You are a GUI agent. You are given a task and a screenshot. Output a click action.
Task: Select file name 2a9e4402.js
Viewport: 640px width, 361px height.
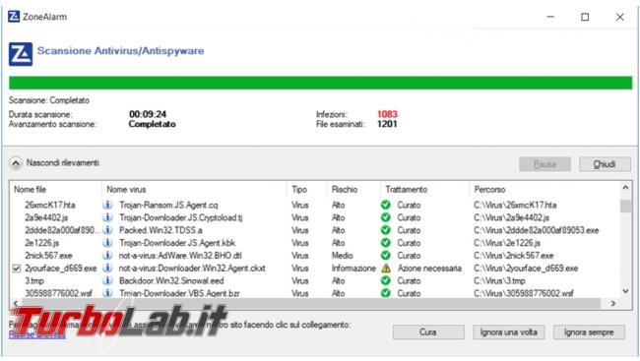[x=46, y=217]
